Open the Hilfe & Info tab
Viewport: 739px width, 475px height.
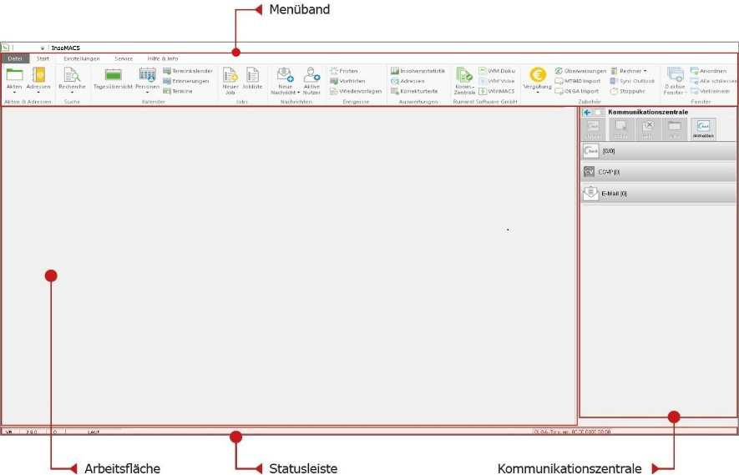pyautogui.click(x=163, y=58)
